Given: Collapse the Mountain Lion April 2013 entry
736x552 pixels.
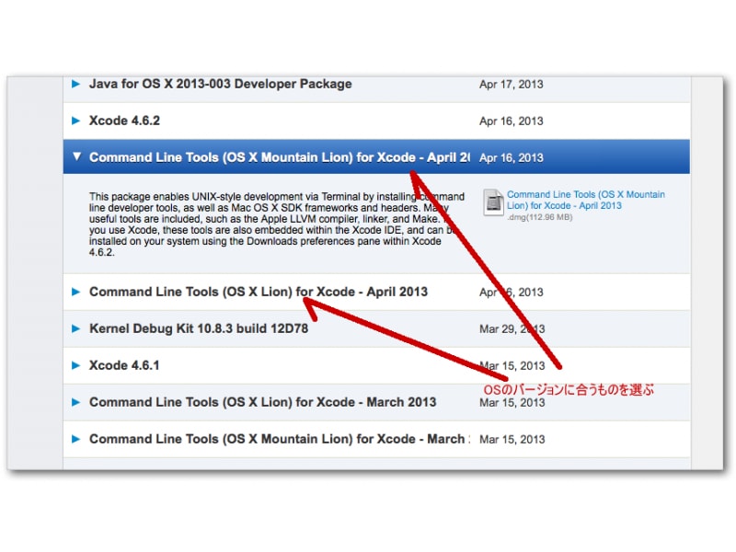Looking at the screenshot, I should click(77, 156).
